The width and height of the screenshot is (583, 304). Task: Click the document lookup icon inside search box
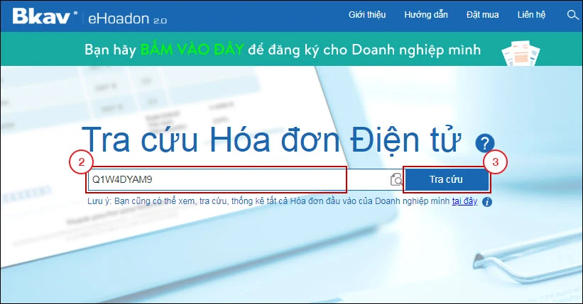396,180
